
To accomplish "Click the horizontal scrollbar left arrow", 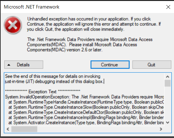I will coord(8,129).
